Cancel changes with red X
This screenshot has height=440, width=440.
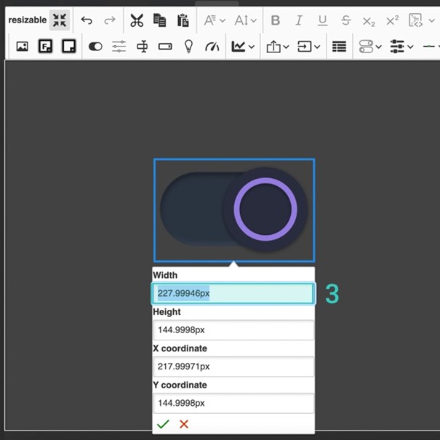[x=184, y=423]
